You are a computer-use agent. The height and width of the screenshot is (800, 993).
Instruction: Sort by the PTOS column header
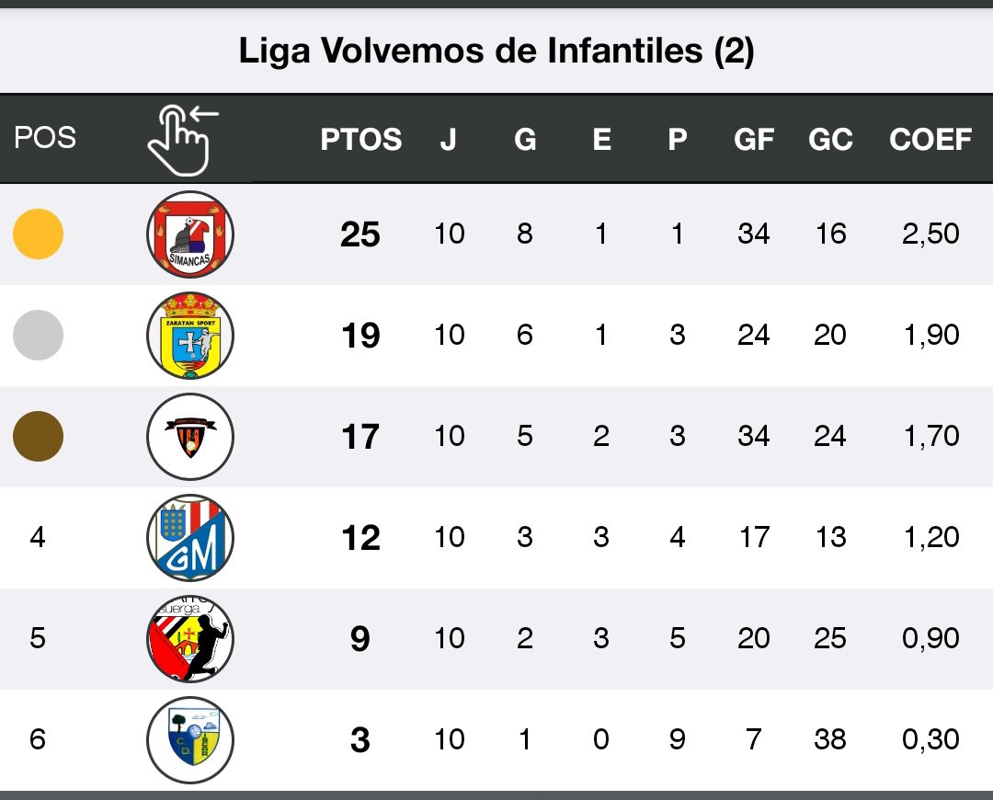tap(360, 140)
